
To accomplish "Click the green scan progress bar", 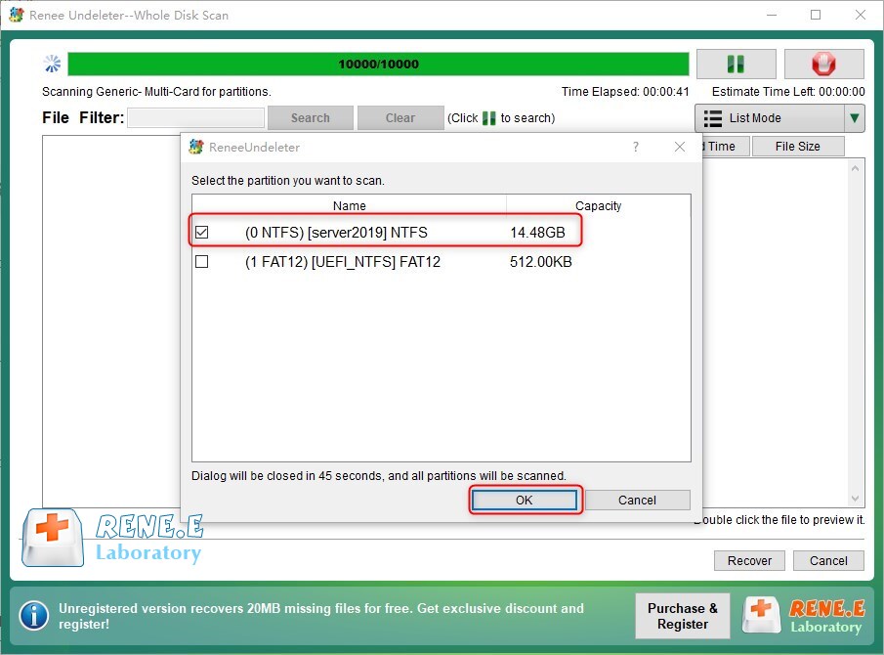I will [x=378, y=65].
